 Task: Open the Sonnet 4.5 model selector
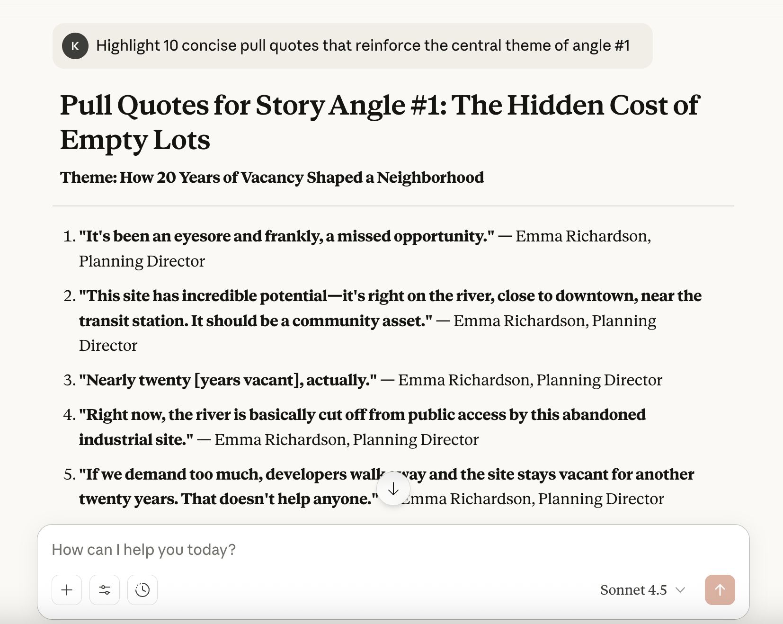633,590
